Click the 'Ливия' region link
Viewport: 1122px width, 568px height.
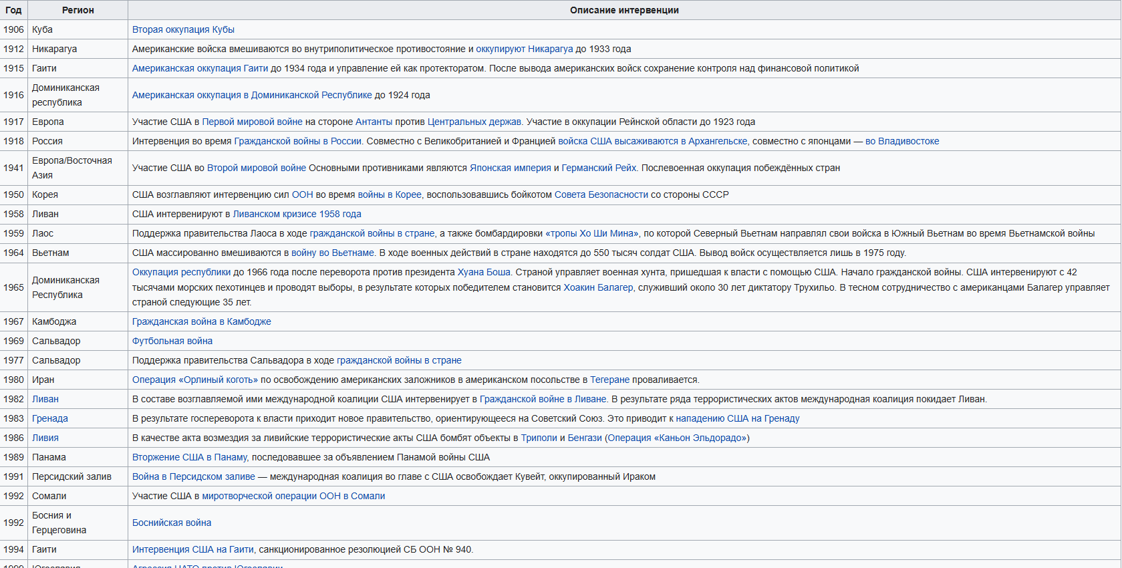[x=45, y=438]
